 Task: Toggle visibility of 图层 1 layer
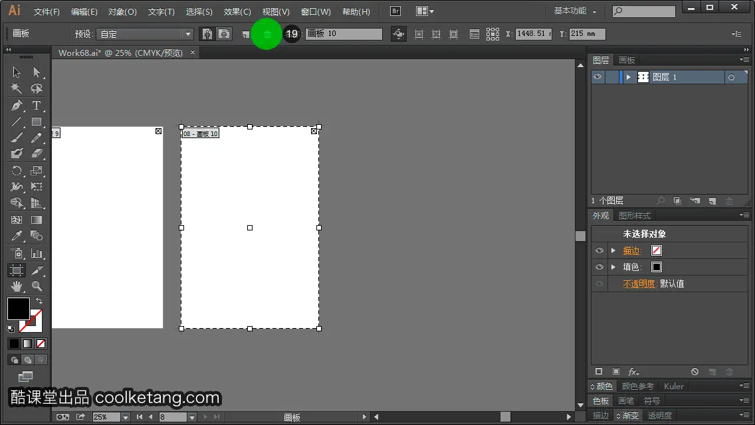coord(597,77)
